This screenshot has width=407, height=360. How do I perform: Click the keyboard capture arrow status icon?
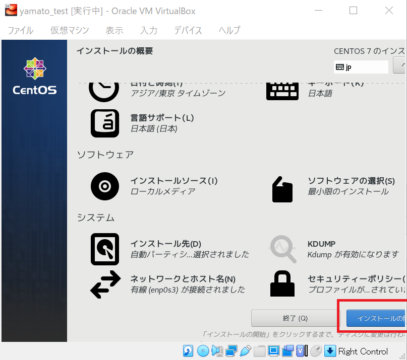click(330, 351)
